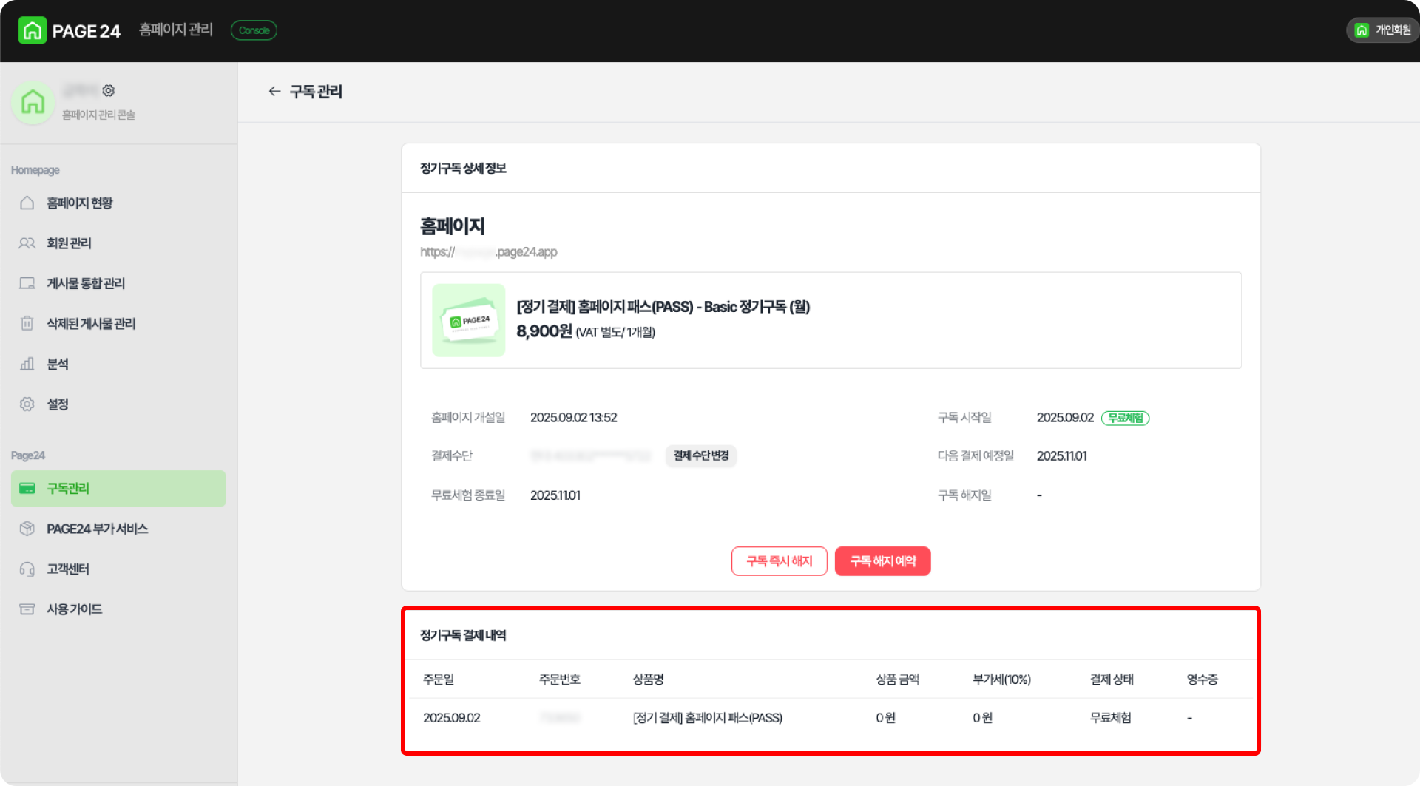Go to PAGE24 부가 서비스
Viewport: 1420px width, 786px height.
click(97, 529)
